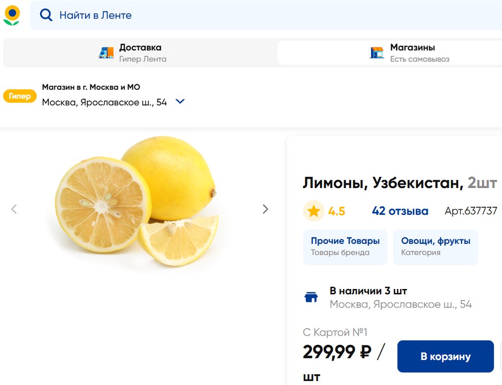Click the yellow rating star icon
502x385 pixels.
coord(314,211)
